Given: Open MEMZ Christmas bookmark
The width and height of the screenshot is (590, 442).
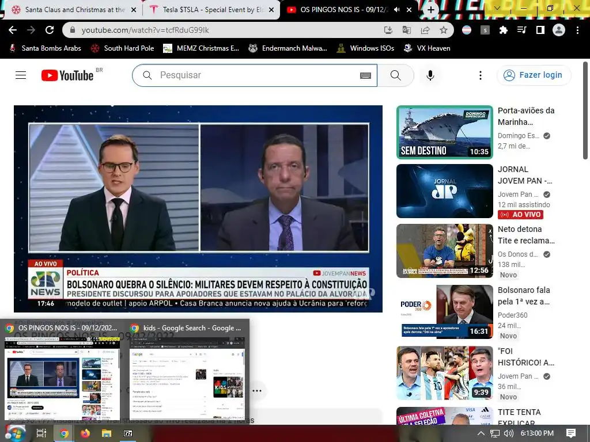Looking at the screenshot, I should [x=201, y=48].
